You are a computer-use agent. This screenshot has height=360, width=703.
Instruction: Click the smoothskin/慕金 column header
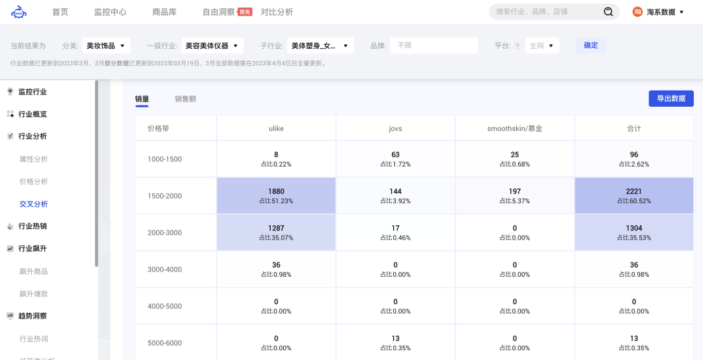click(x=515, y=128)
